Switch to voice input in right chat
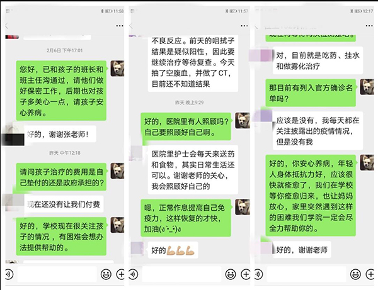 [x=258, y=274]
